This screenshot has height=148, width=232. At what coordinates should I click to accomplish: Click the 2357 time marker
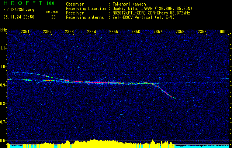tap(158, 31)
